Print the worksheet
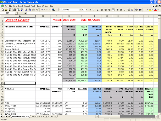 14,10
